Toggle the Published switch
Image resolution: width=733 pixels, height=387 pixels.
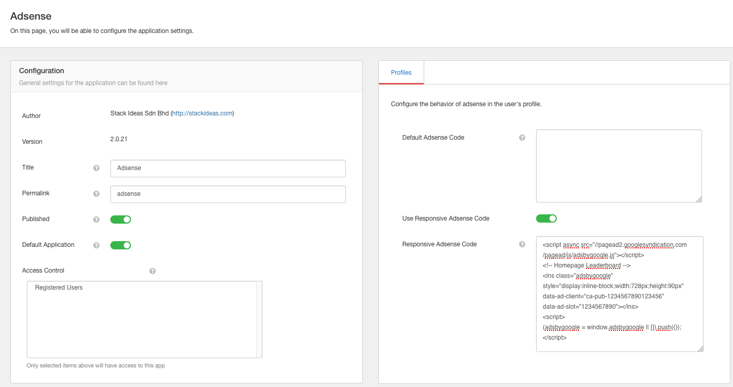121,220
